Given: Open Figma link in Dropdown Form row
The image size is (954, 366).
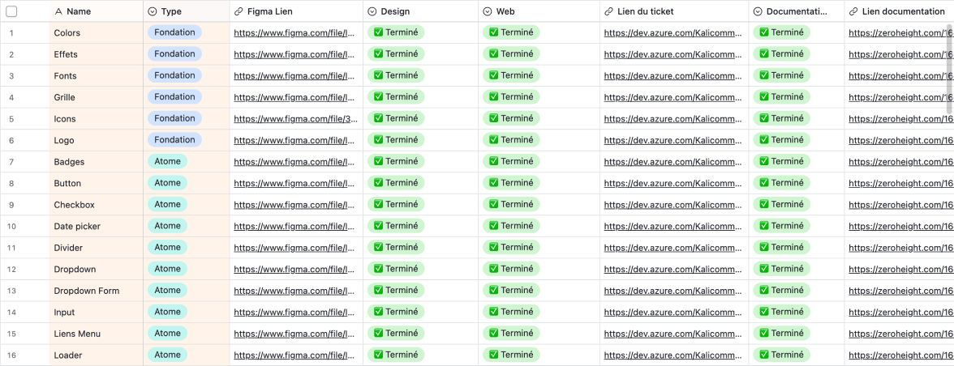Looking at the screenshot, I should click(294, 291).
